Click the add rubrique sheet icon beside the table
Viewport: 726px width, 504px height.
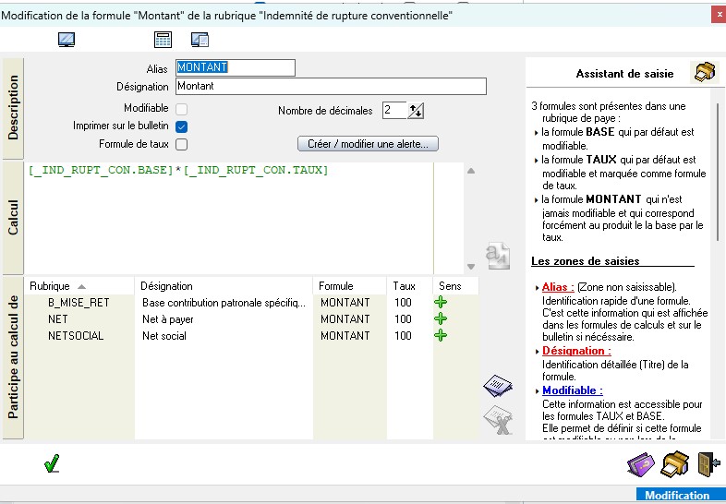coord(497,386)
